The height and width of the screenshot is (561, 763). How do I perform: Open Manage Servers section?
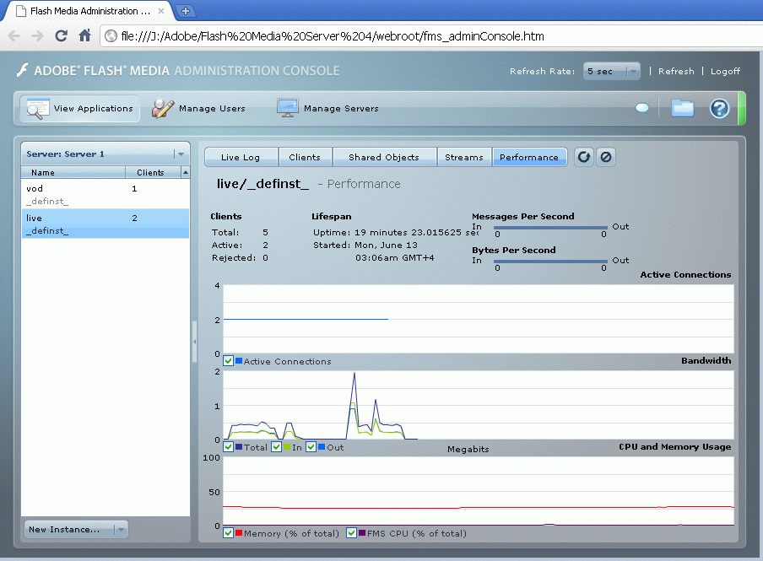click(x=327, y=108)
